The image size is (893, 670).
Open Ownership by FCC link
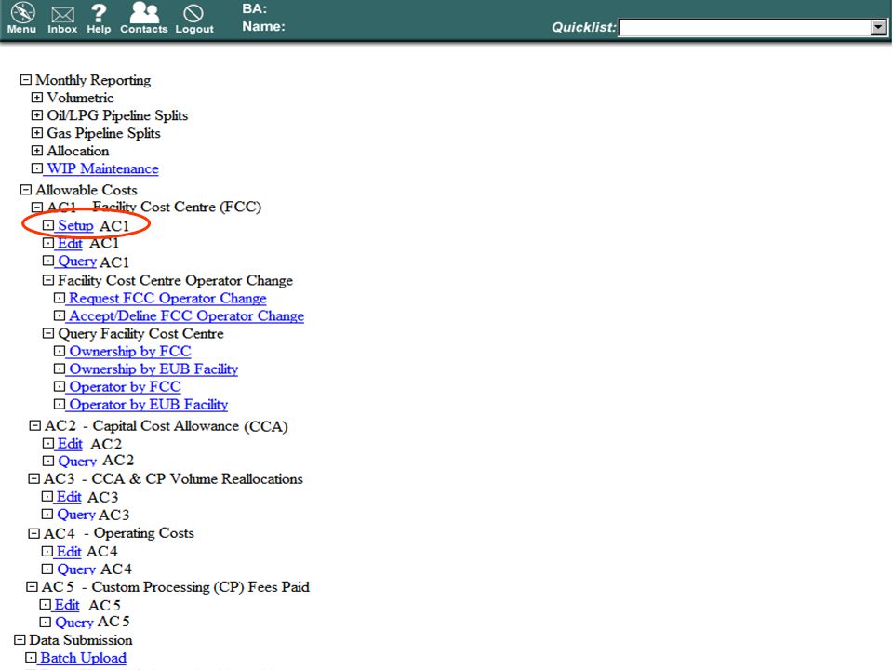tap(130, 351)
